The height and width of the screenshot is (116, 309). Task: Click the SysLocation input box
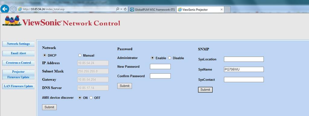point(244,59)
